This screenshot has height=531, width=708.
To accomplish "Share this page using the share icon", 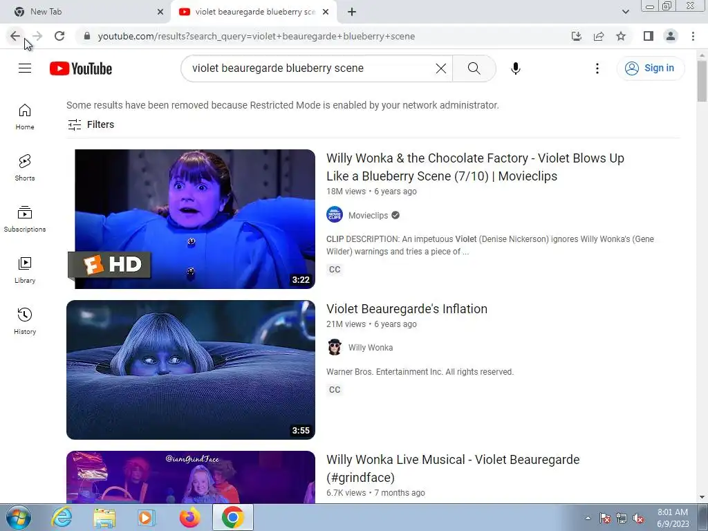I will [599, 36].
